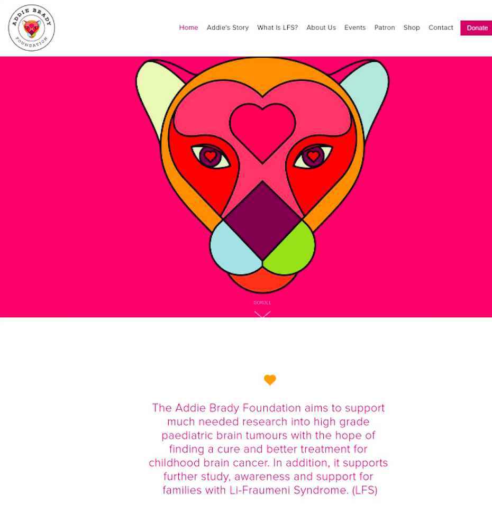This screenshot has width=492, height=505.
Task: Click the scroll down chevron arrow
Action: [262, 314]
